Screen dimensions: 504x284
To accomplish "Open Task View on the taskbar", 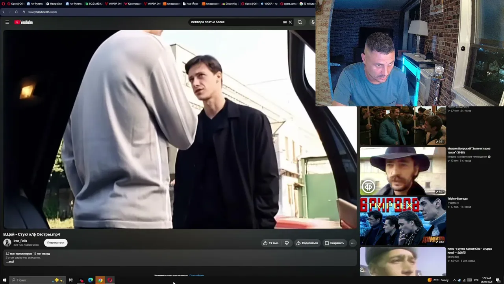I will (71, 280).
